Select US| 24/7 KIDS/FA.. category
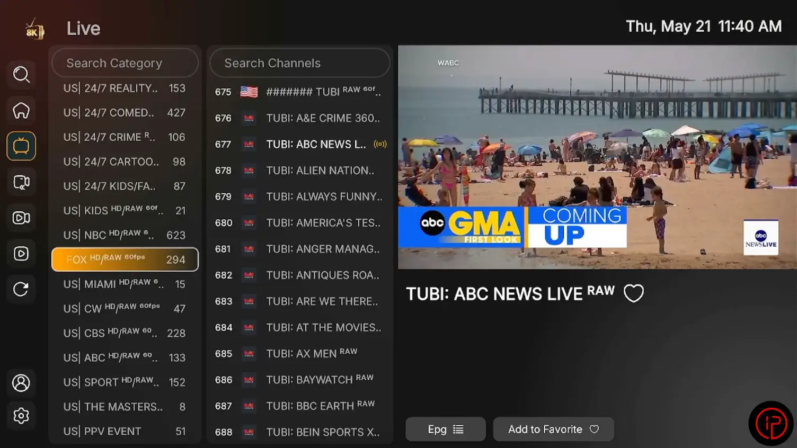 tap(125, 186)
